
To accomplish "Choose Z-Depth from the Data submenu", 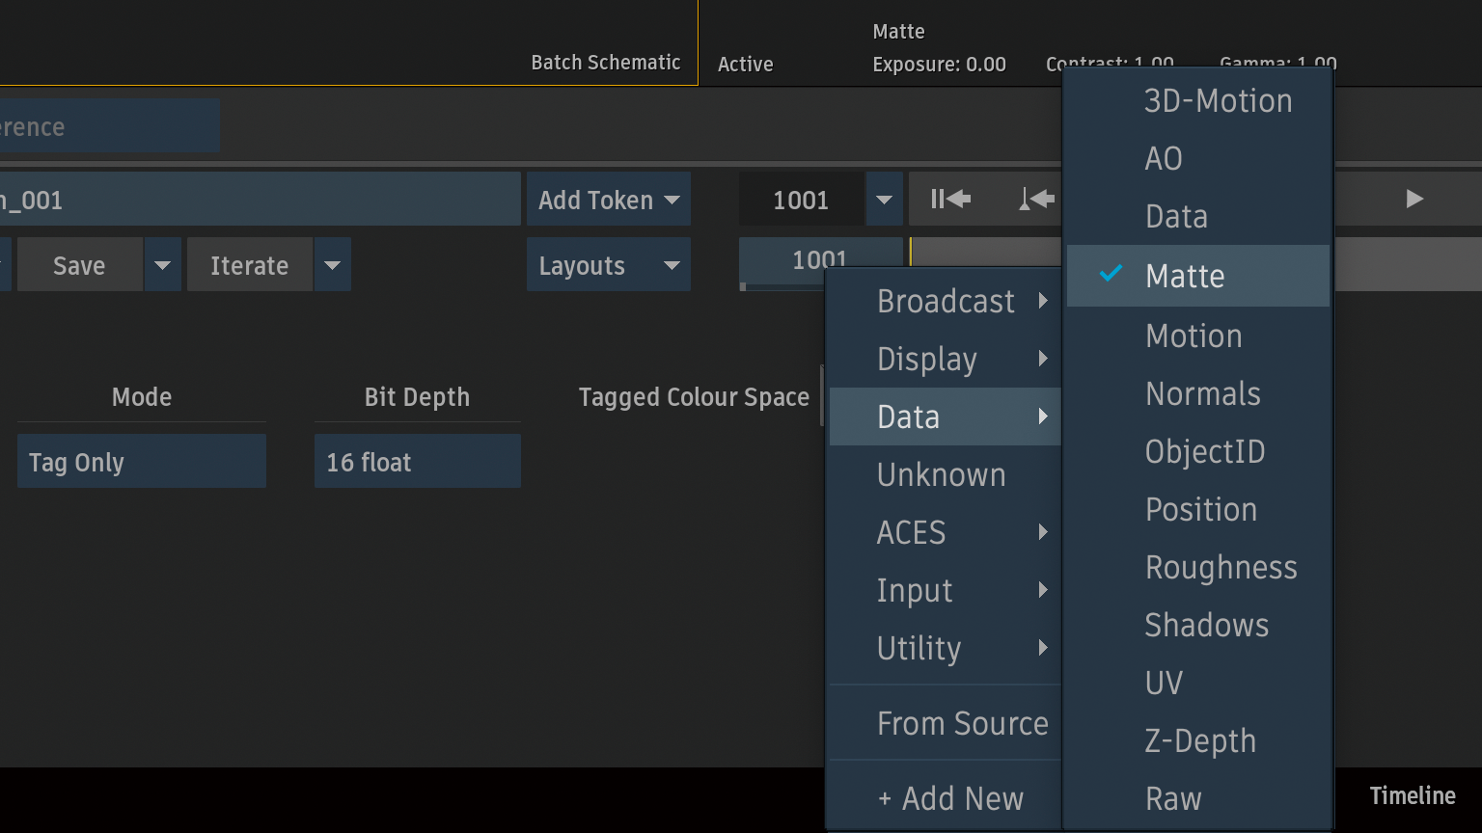I will (x=1199, y=741).
